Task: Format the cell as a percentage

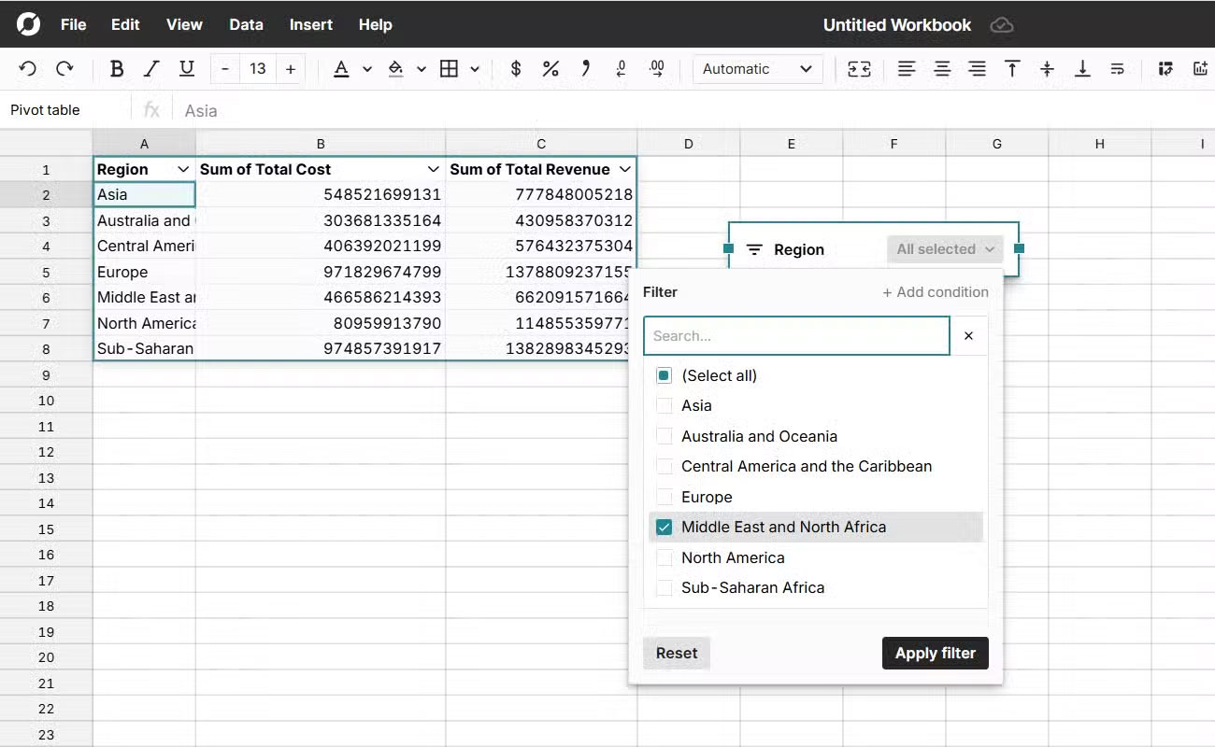Action: click(550, 68)
